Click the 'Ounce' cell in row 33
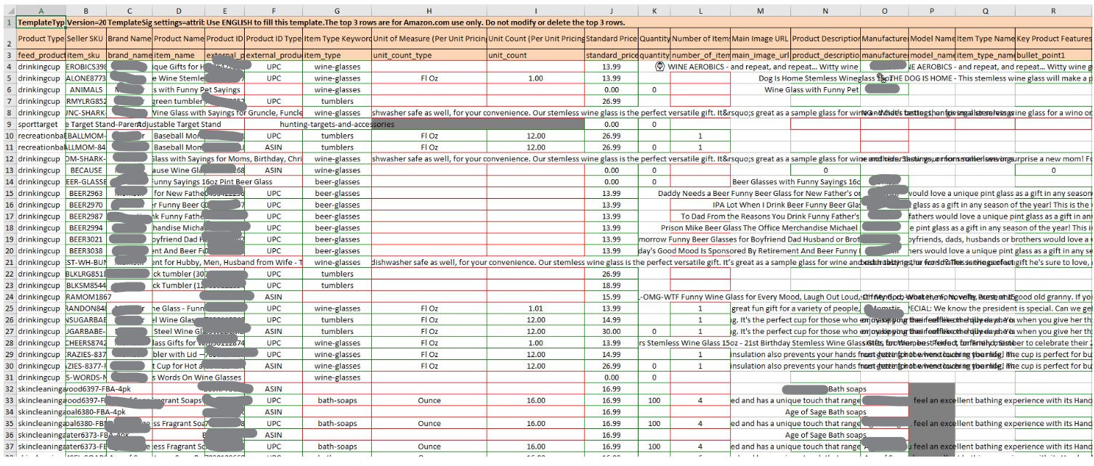Screen dimensions: 1094x466 tap(428, 401)
